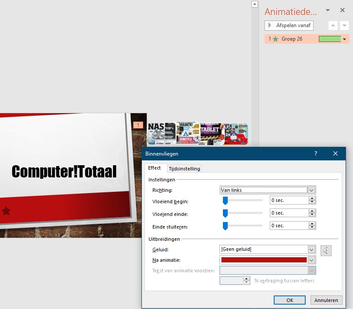Open the animation pane options arrow
Viewport: 353px width, 309px height.
[328, 10]
